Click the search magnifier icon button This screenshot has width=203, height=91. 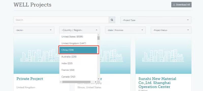coord(112,20)
